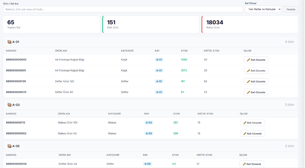Click the A-01 shelf box icon

[x=9, y=42]
